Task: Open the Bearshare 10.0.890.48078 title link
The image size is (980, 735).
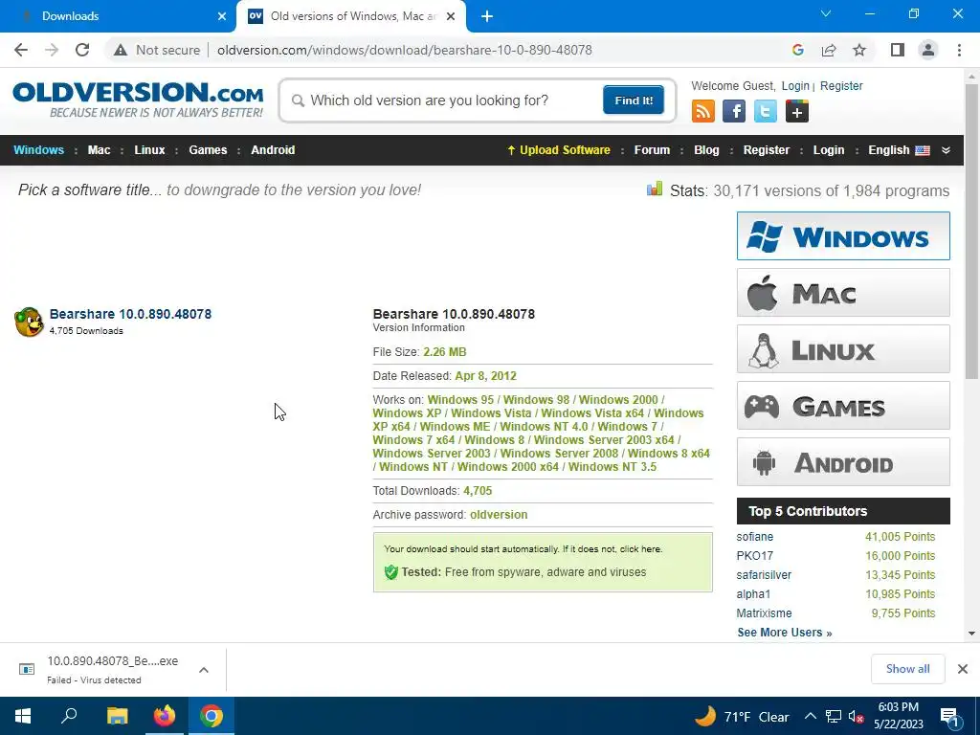Action: pos(130,314)
